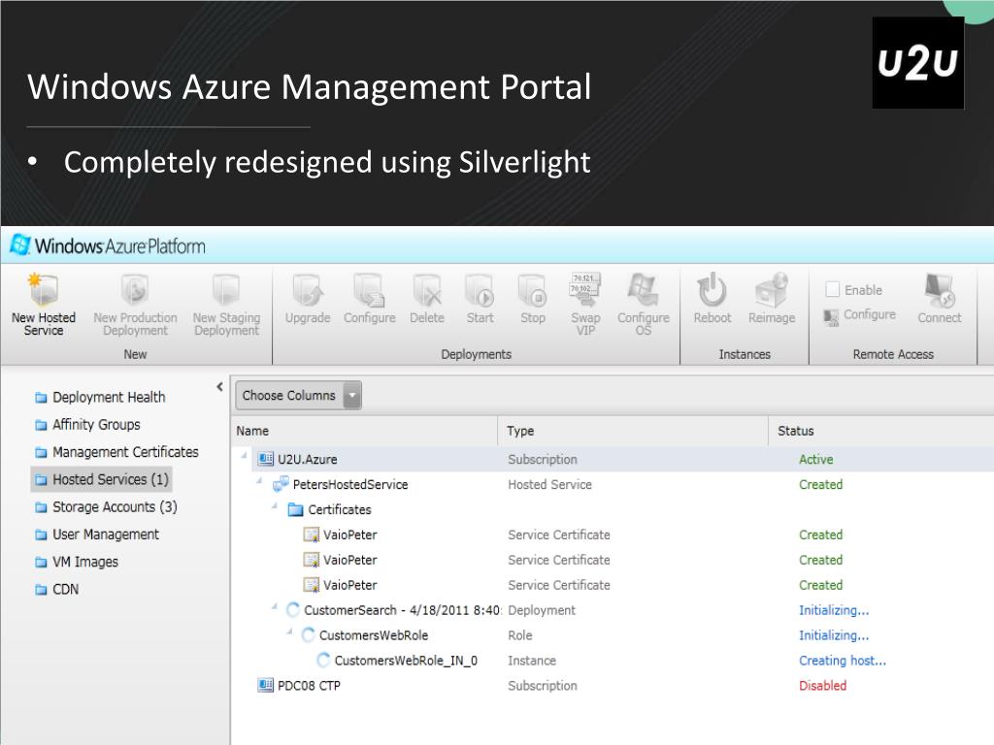Collapse the U2U.Azure subscription node
This screenshot has height=745, width=994.
pyautogui.click(x=244, y=456)
